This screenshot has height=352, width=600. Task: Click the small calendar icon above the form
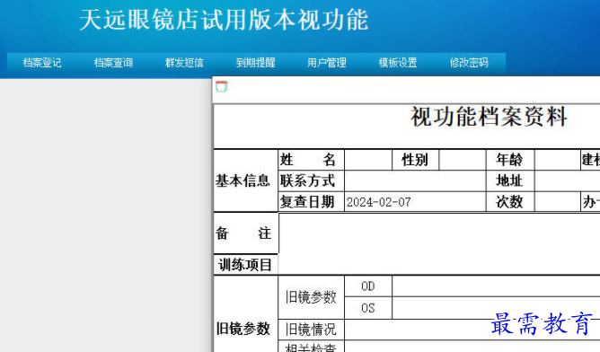click(222, 87)
